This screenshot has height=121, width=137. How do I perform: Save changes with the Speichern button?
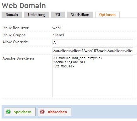(20, 112)
